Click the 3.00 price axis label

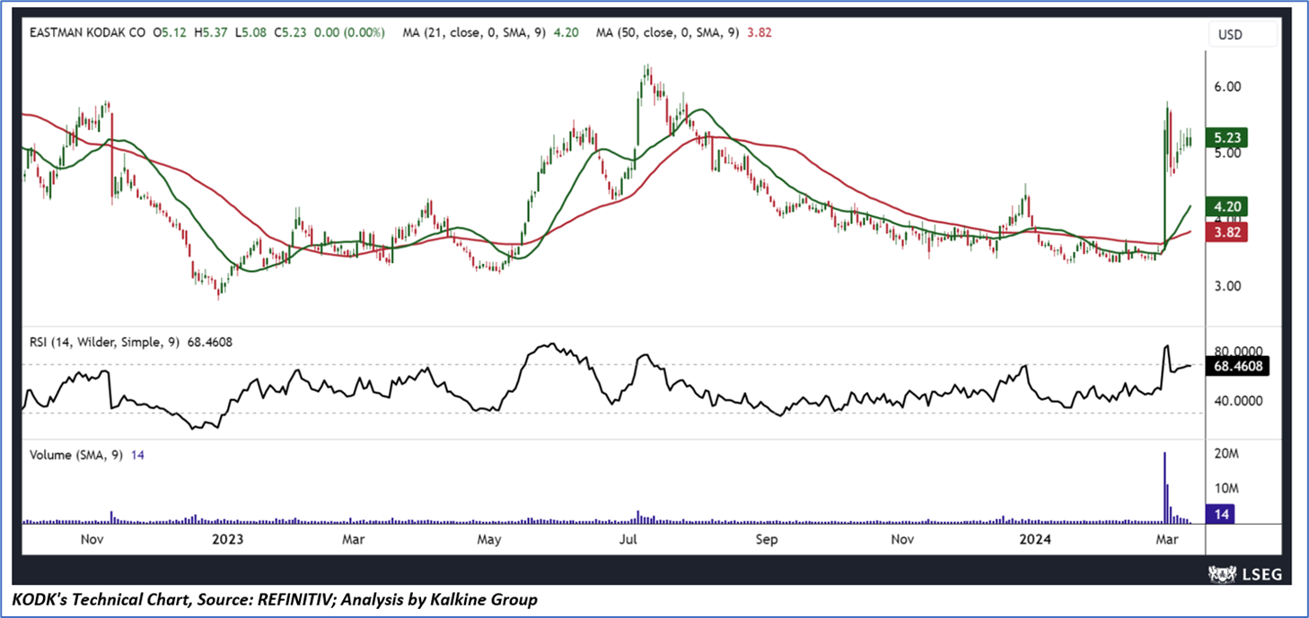(1228, 286)
